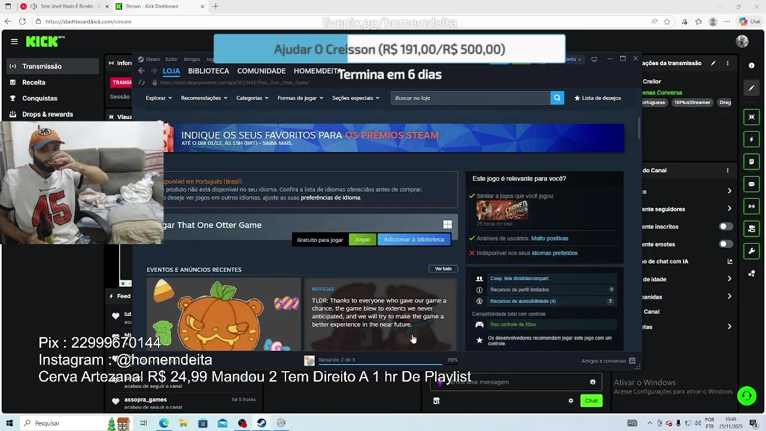Screen dimensions: 766x431
Task: Click the broadcast signal icon in Kick right rail
Action: pos(752,207)
